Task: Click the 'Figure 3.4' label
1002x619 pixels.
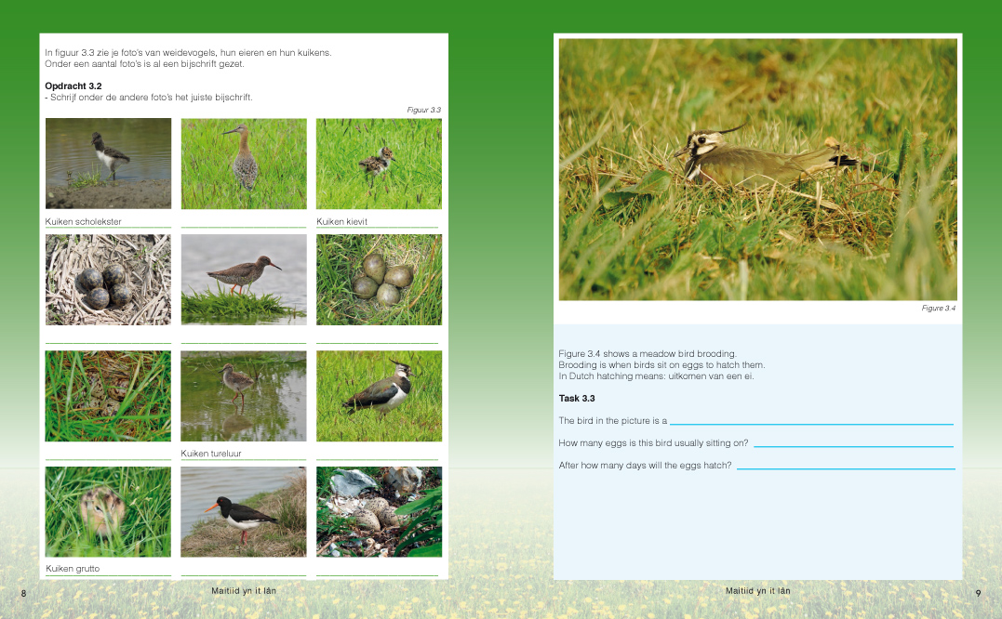Action: [x=938, y=308]
